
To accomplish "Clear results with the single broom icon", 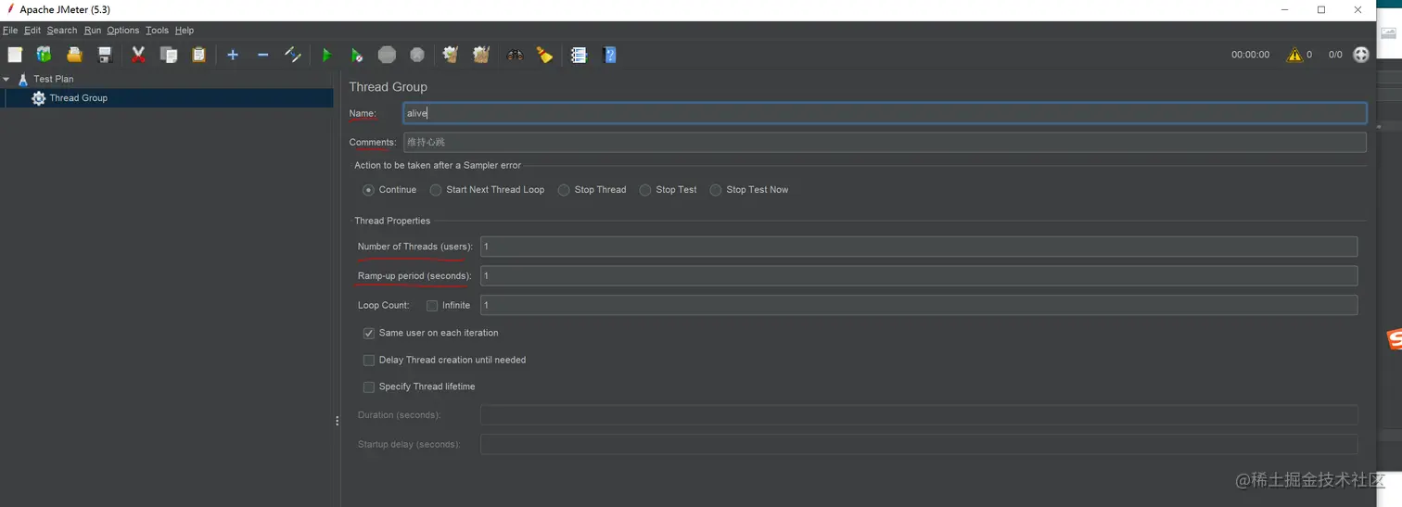I will pyautogui.click(x=451, y=55).
